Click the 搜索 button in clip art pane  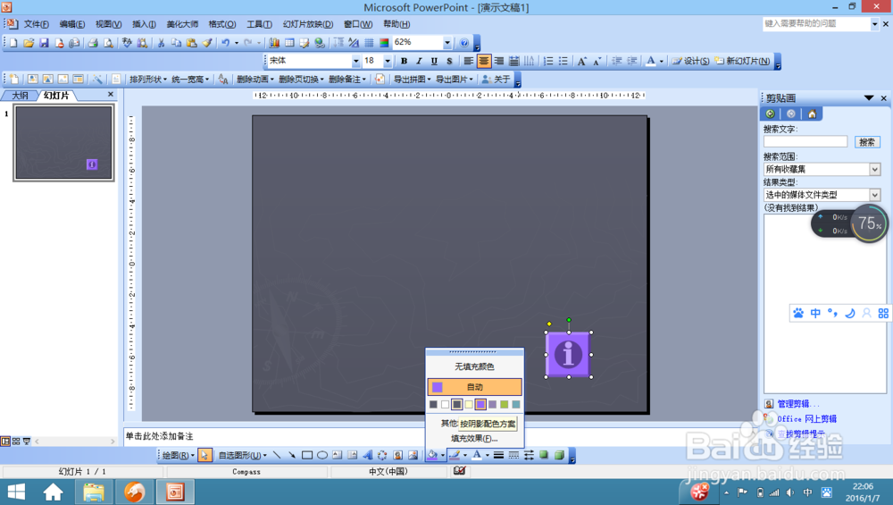(867, 142)
